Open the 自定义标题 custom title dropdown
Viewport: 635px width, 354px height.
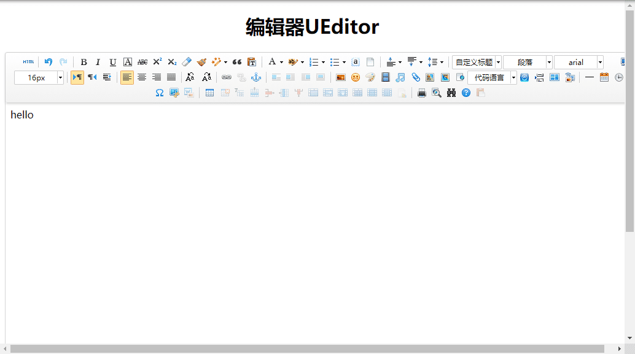(477, 63)
